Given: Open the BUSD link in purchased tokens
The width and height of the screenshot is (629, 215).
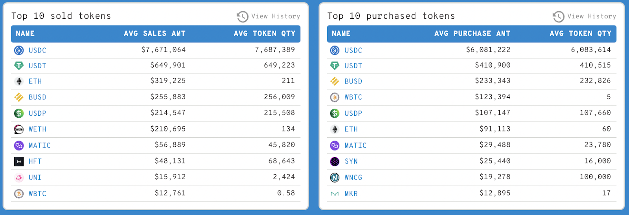Looking at the screenshot, I should click(353, 81).
